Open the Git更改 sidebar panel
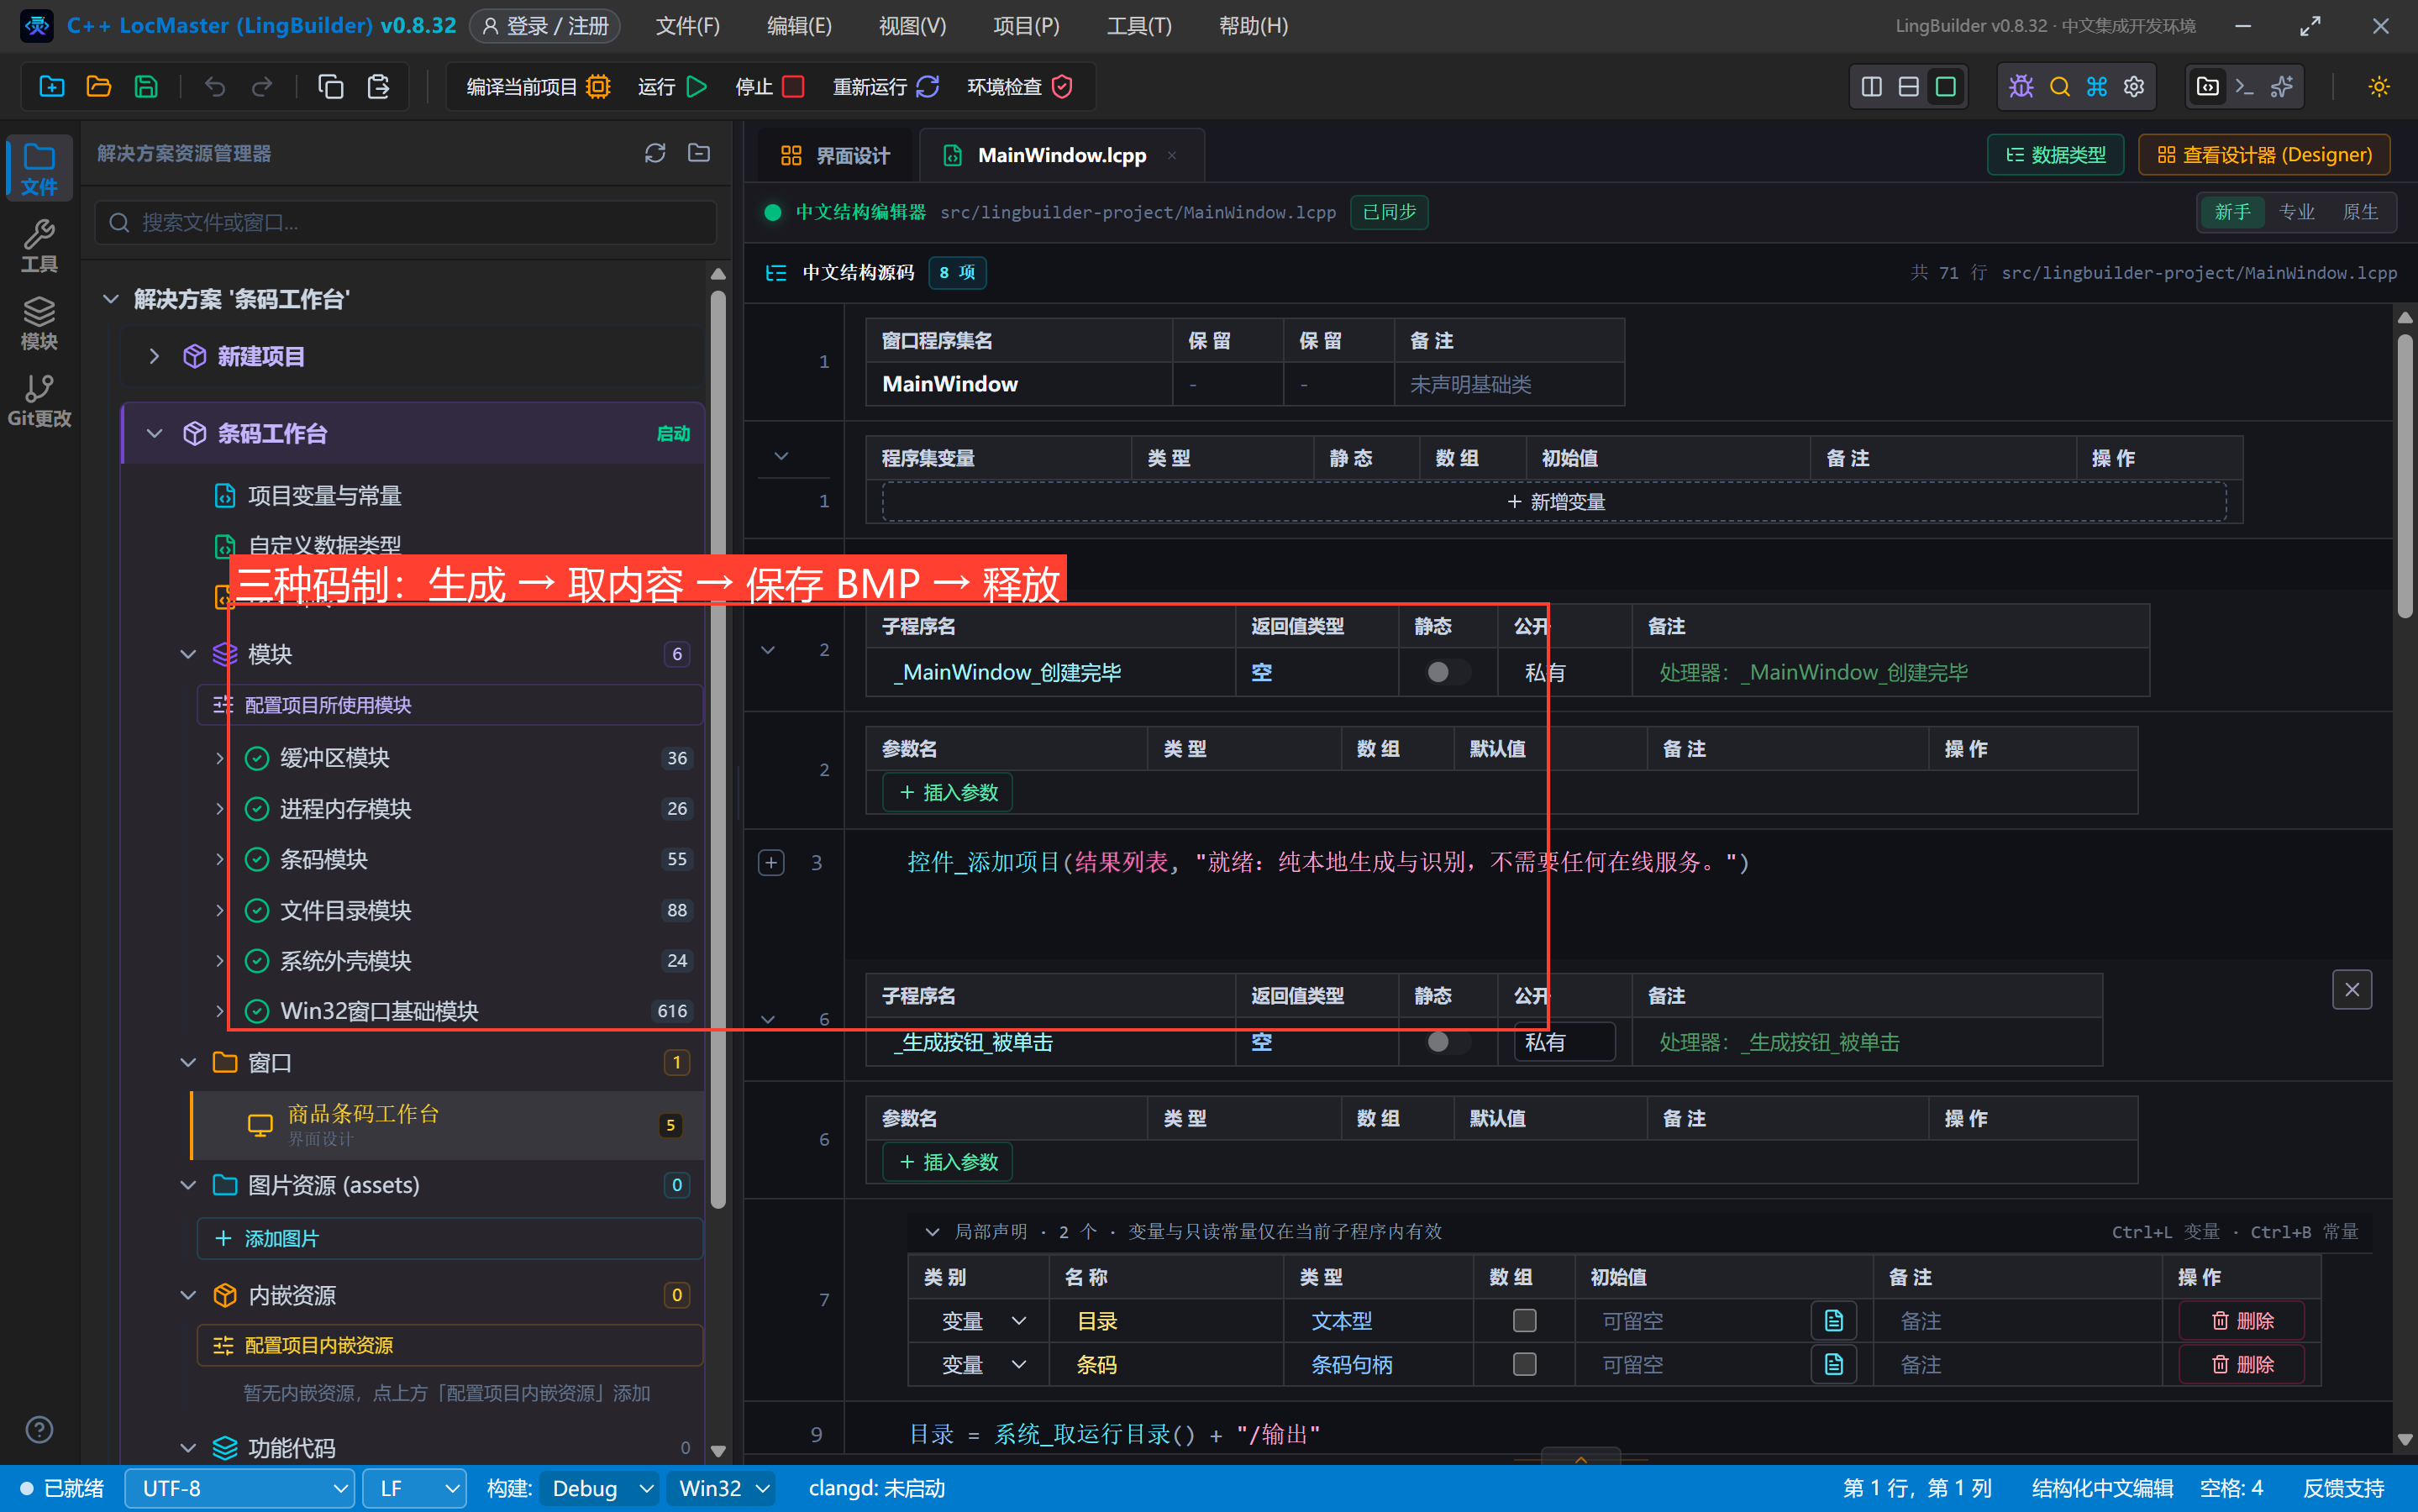Viewport: 2418px width, 1512px height. click(39, 401)
